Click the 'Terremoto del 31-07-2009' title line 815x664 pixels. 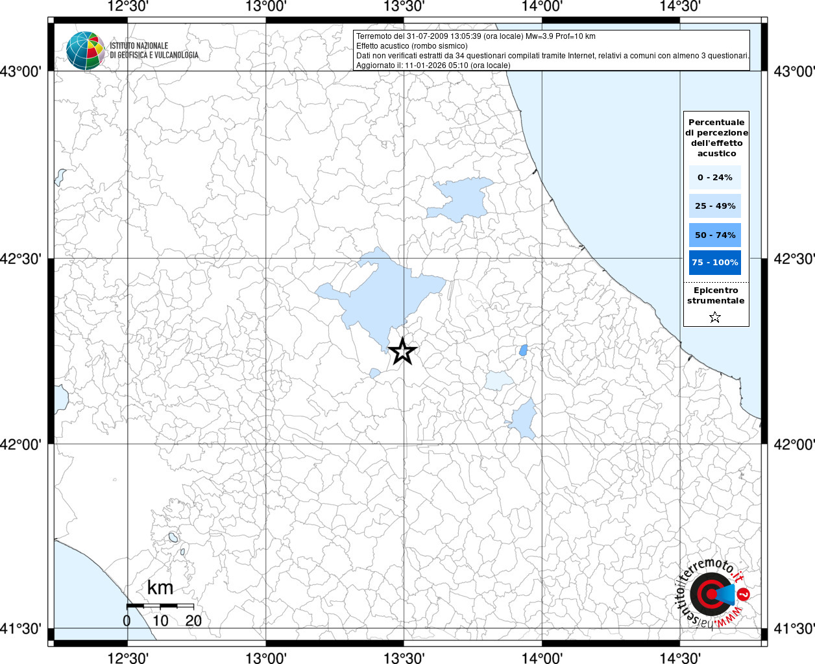[476, 36]
